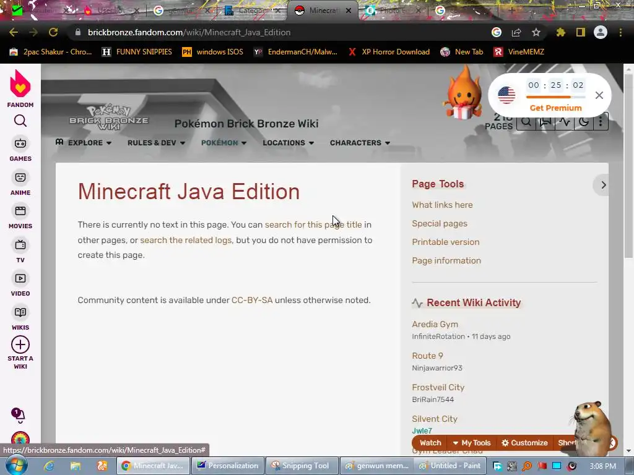634x475 pixels.
Task: Open Silvent City activity entry
Action: coord(435,419)
